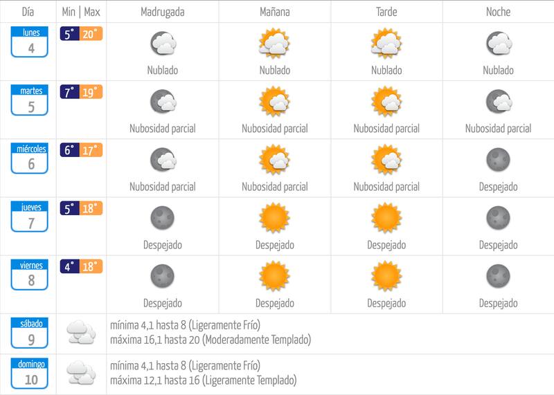Open the jueves 7 day badge
The width and height of the screenshot is (554, 395).
[29, 217]
